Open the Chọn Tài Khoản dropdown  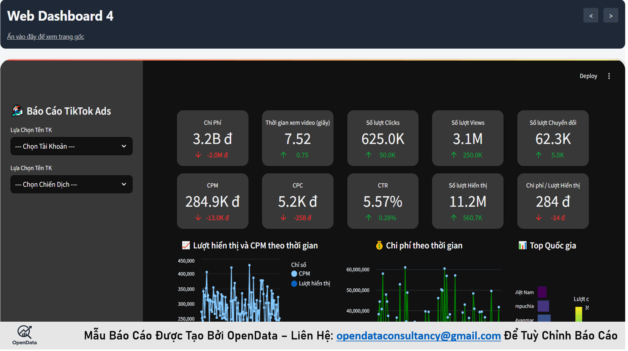pyautogui.click(x=71, y=146)
